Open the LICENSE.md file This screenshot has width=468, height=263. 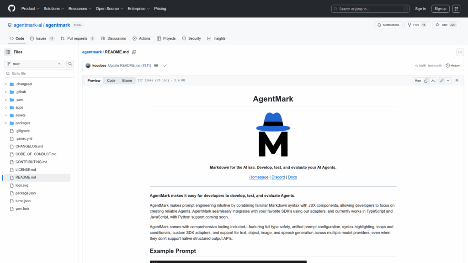tap(26, 170)
